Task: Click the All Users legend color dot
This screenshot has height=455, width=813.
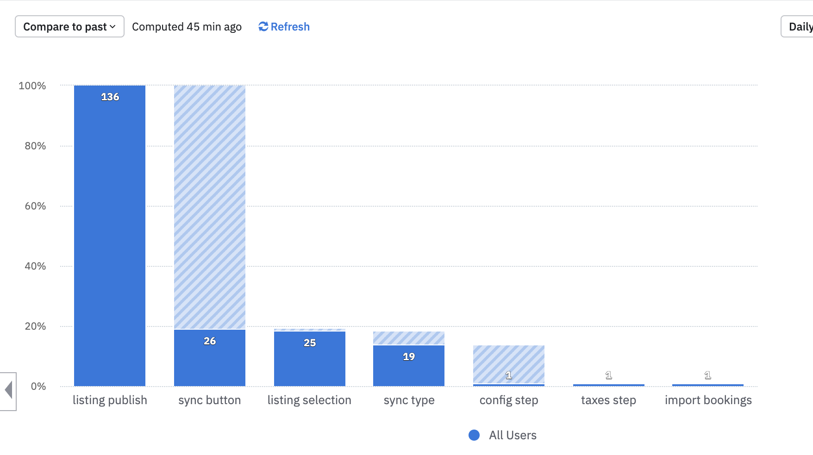Action: coord(474,435)
